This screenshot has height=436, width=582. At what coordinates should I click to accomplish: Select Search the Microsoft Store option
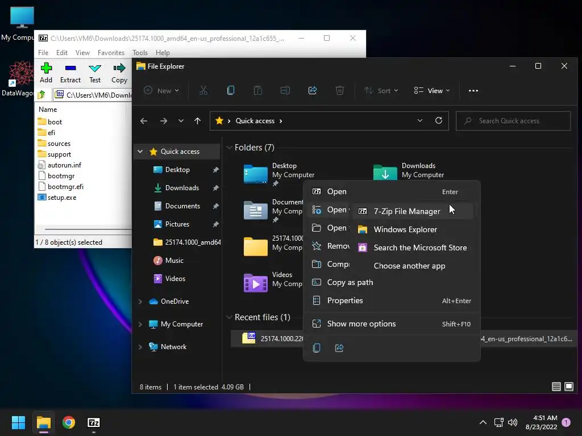click(413, 248)
